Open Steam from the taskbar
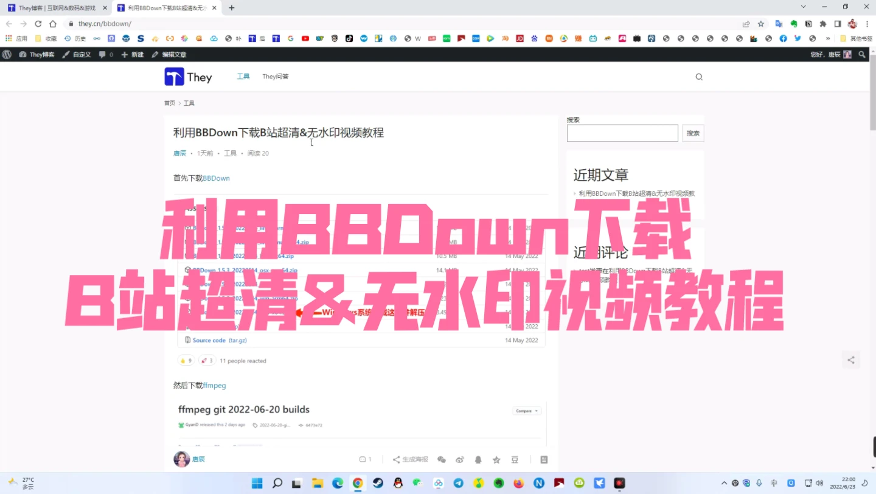 pos(378,483)
